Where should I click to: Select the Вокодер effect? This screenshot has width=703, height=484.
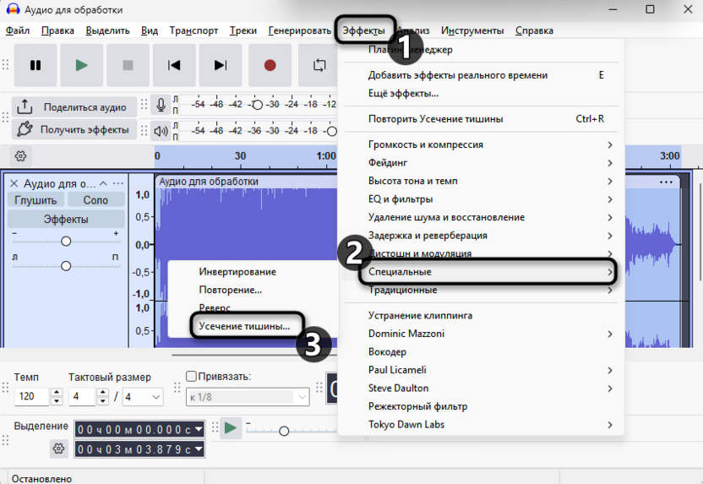481,351
